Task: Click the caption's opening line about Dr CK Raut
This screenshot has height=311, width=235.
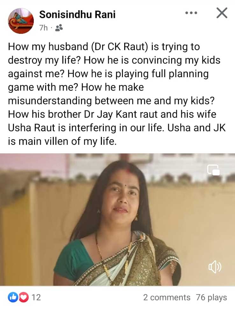Action: 104,47
